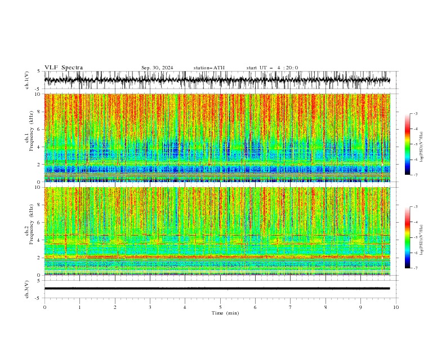Image resolution: width=446 pixels, height=345 pixels.
Task: Select the ch.2 "Frequency (kHz)" axis label
Action: pos(32,224)
